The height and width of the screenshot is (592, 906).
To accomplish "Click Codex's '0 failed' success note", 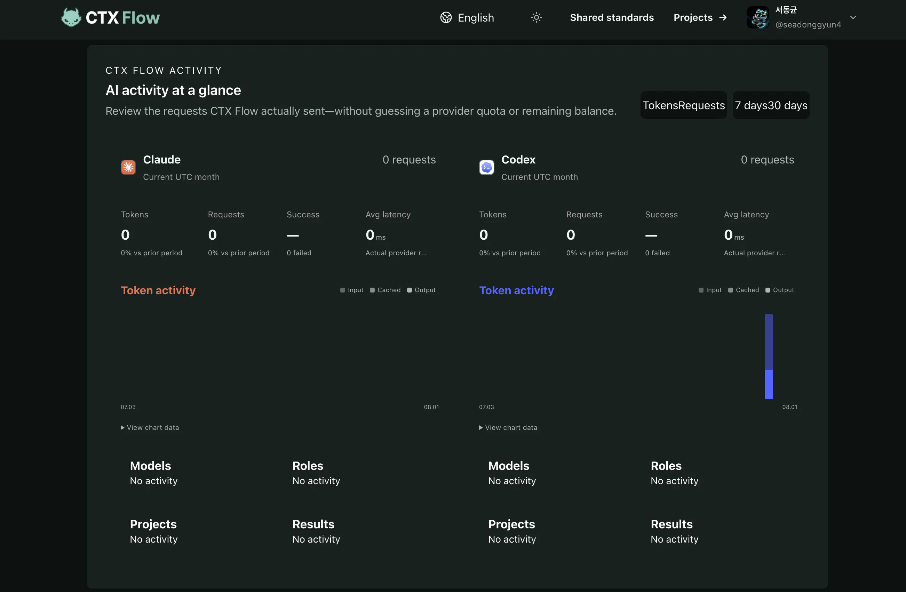I will tap(658, 253).
